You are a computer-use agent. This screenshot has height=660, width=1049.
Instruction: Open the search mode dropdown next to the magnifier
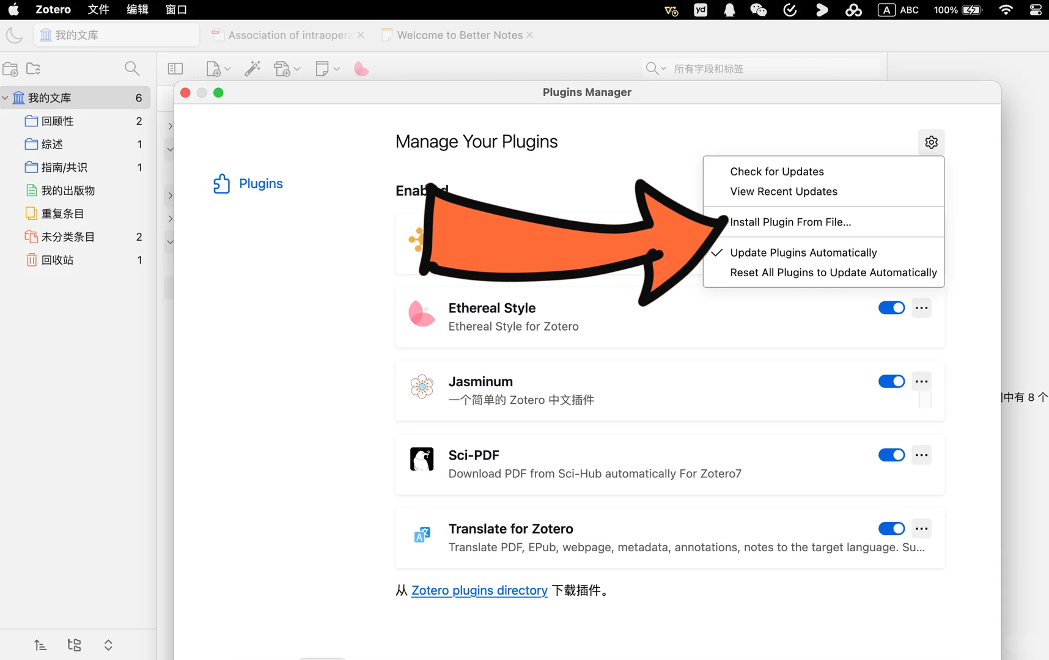point(663,69)
